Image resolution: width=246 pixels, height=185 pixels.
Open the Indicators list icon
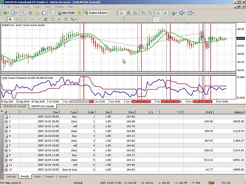point(173,13)
